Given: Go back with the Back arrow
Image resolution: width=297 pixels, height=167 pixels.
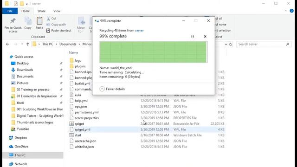Looking at the screenshot, I should [7, 44].
